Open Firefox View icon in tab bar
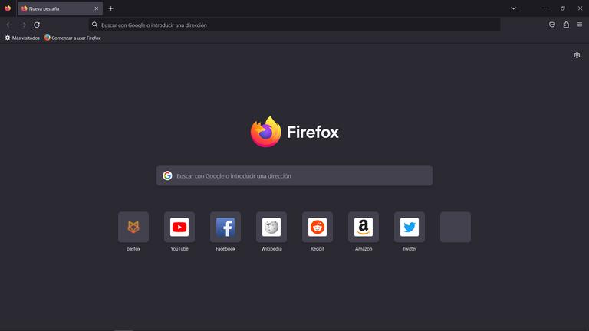The width and height of the screenshot is (589, 331). coord(8,8)
